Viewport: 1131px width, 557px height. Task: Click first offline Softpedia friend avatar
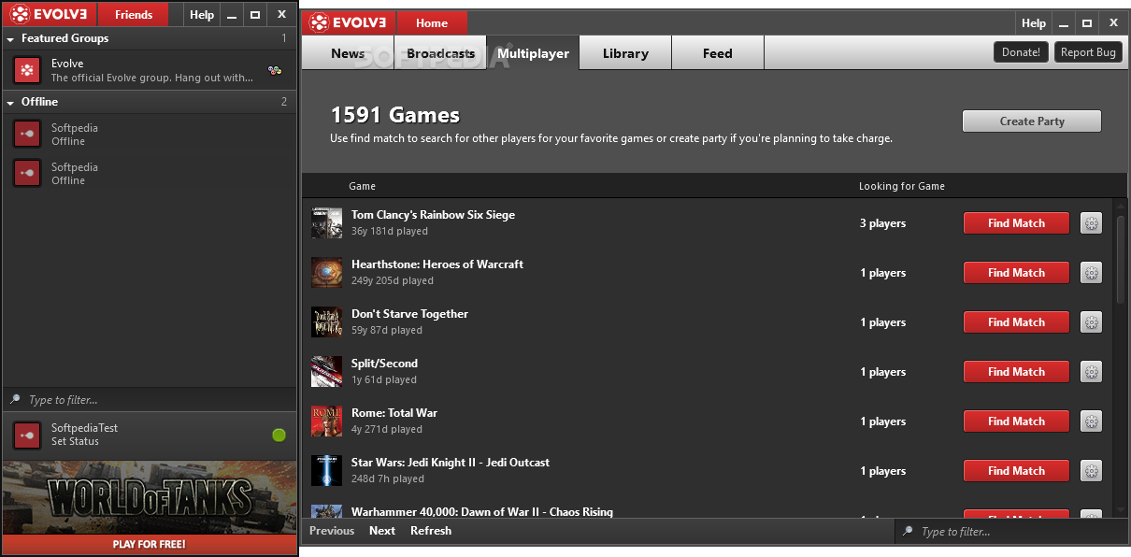(27, 134)
